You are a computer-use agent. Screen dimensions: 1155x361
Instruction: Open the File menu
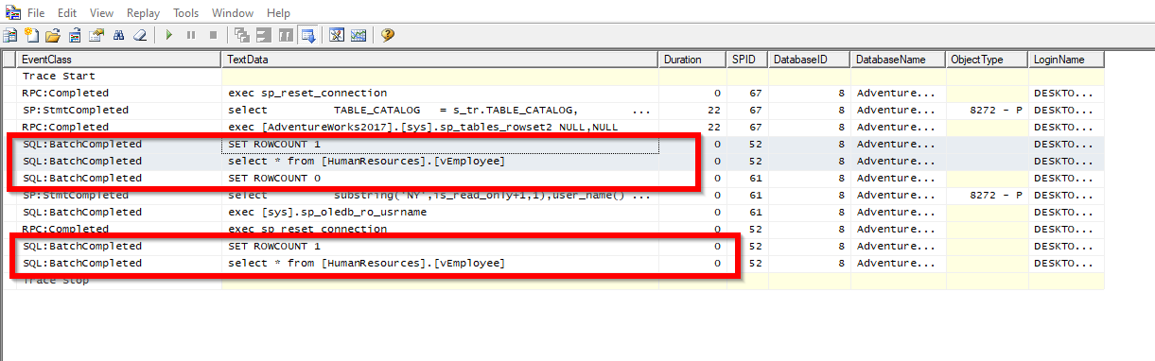coord(35,13)
